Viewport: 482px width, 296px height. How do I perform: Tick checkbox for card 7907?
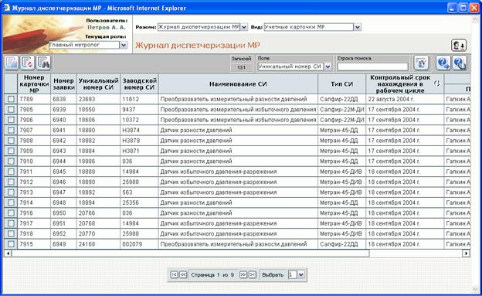click(11, 130)
